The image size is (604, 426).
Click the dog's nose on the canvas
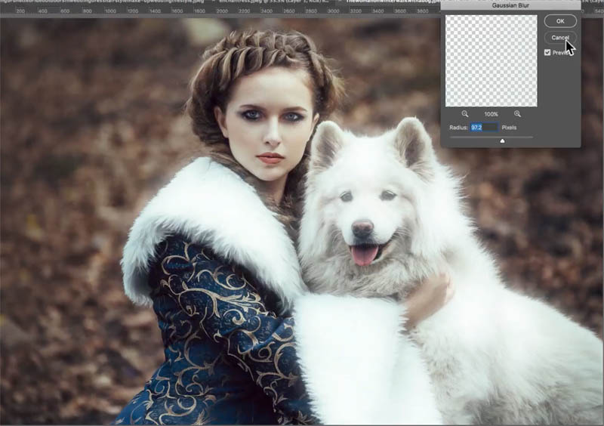point(363,227)
